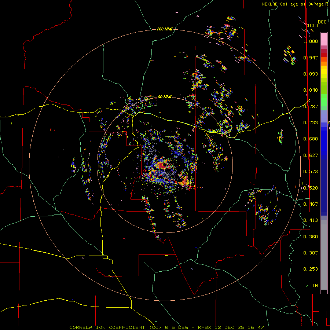330x330 pixels.
Task: Select the 0.413 scale value
Action: click(311, 220)
